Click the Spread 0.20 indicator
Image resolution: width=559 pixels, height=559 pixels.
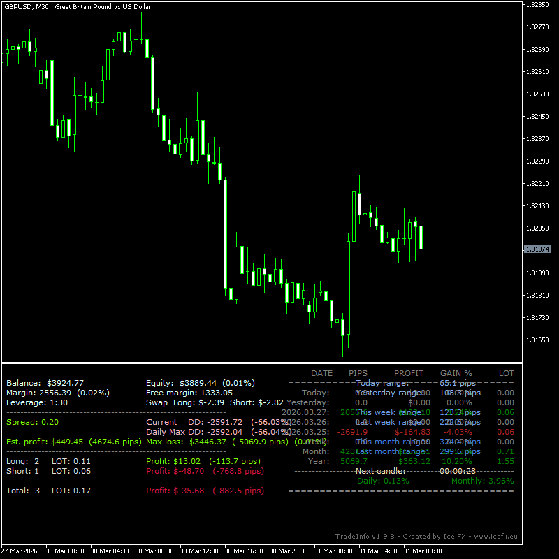tap(32, 422)
